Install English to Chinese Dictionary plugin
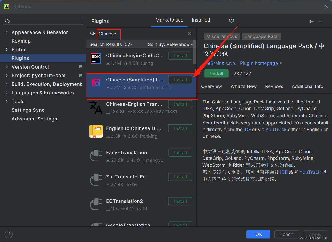Image resolution: width=332 pixels, height=242 pixels. (180, 128)
